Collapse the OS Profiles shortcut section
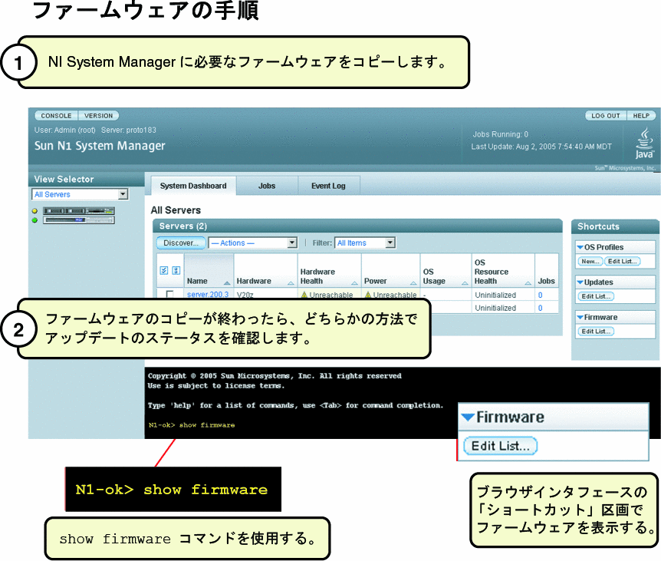 pyautogui.click(x=580, y=247)
